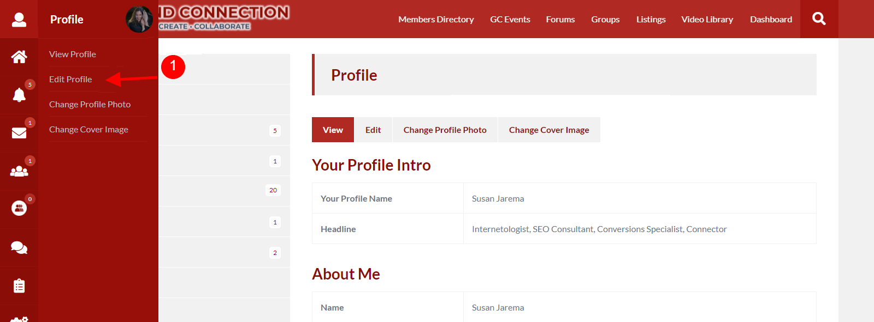
Task: Click the 'Profile' heading in flyout panel
Action: (x=67, y=20)
